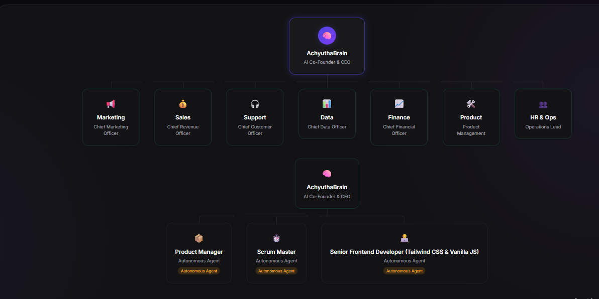The image size is (599, 299).
Task: Click the hammer and wrench icon on Product card
Action: pyautogui.click(x=471, y=103)
